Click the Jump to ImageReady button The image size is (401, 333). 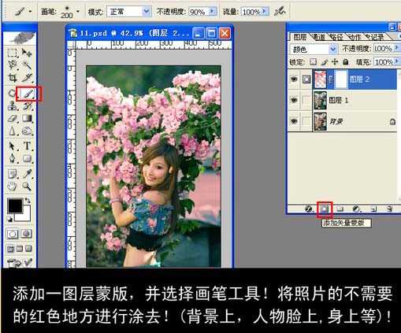pyautogui.click(x=20, y=262)
